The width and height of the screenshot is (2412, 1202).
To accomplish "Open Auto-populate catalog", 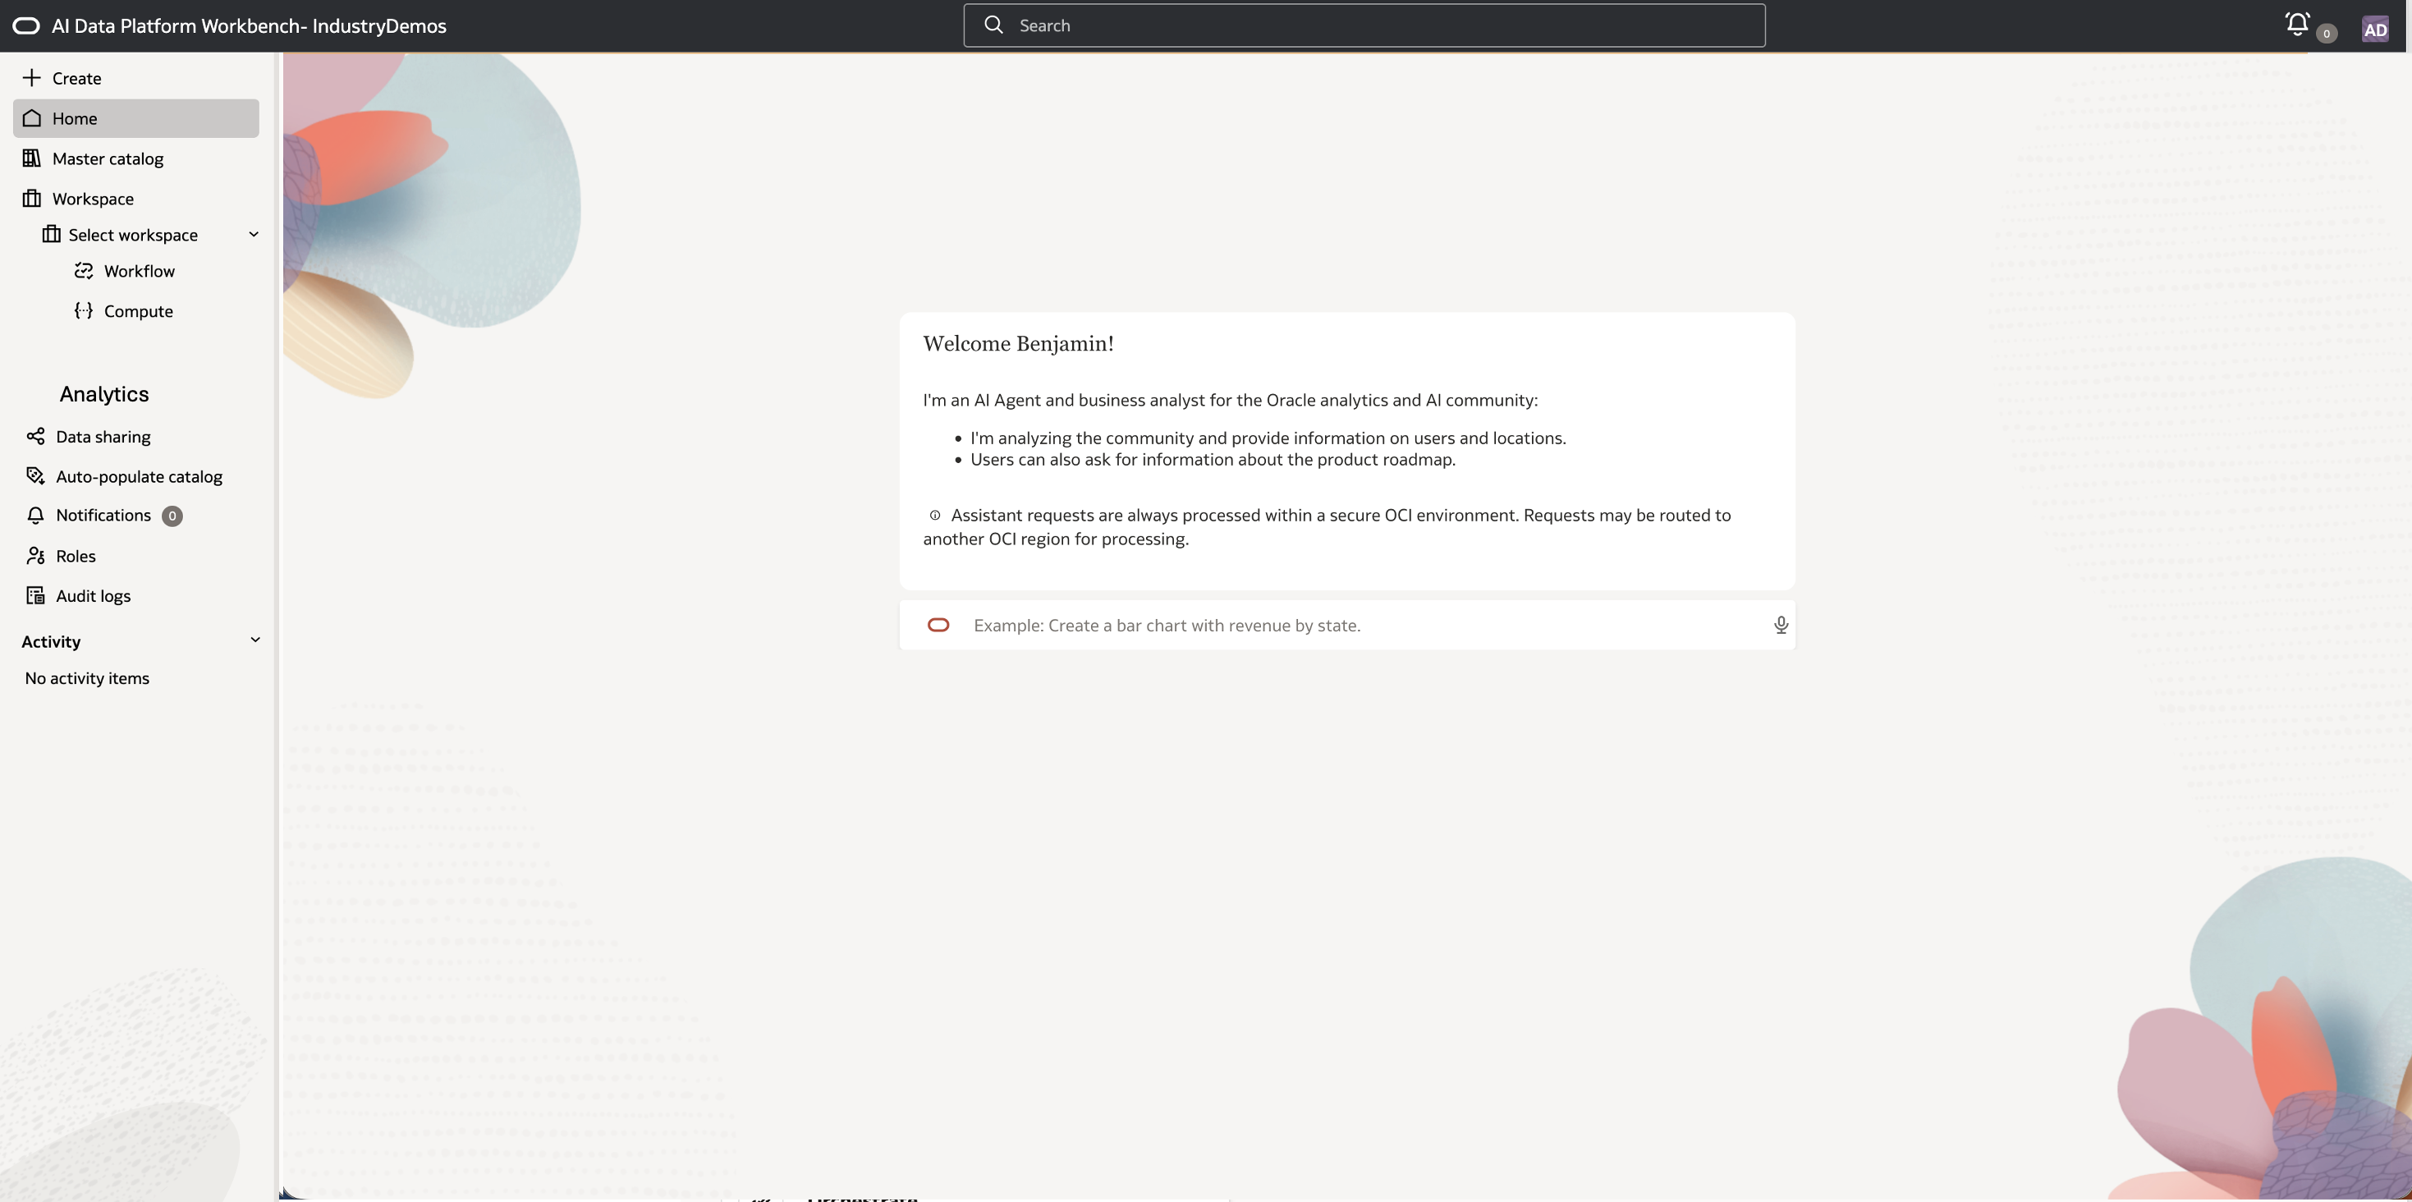I will (x=139, y=476).
